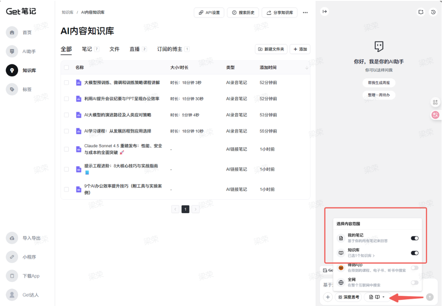Sort by 添加时间 using the down arrow
Viewport: 442px width, 306px height.
[306, 68]
